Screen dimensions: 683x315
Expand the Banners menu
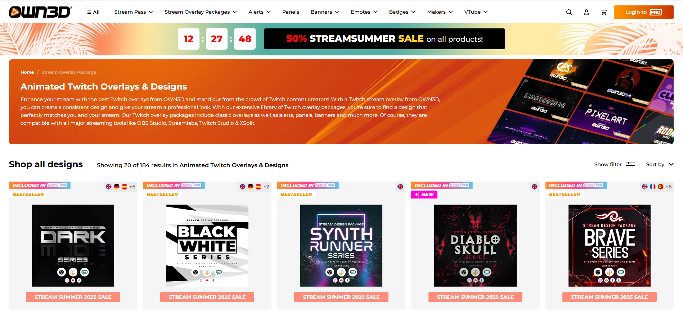pyautogui.click(x=325, y=12)
